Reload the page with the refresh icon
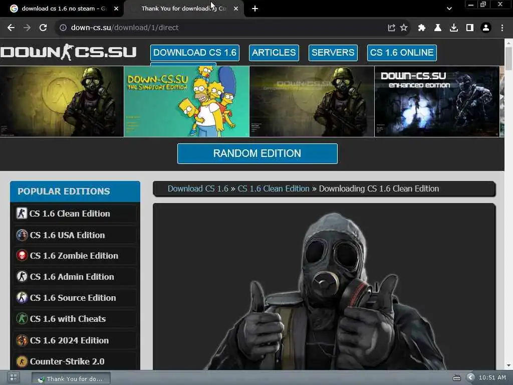The width and height of the screenshot is (513, 385). (43, 28)
